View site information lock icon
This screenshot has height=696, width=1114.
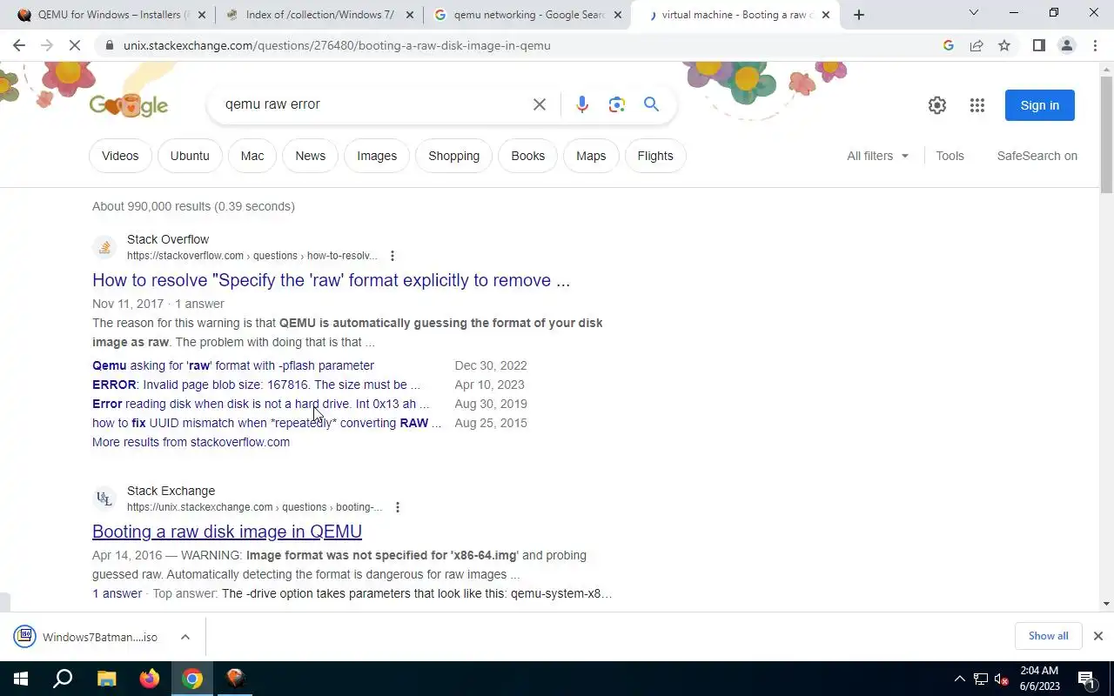[110, 45]
